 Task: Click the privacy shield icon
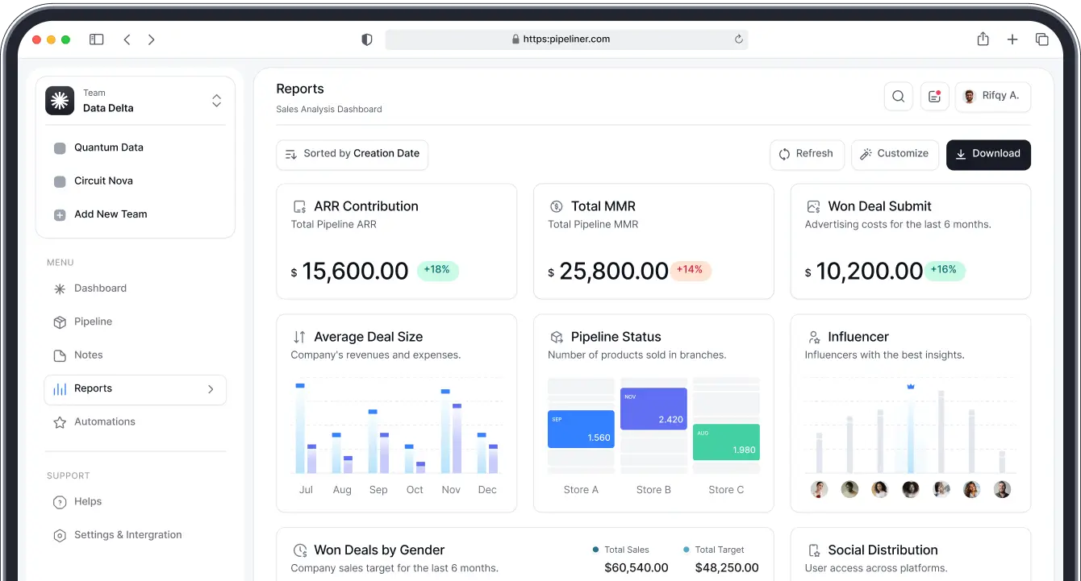tap(367, 39)
